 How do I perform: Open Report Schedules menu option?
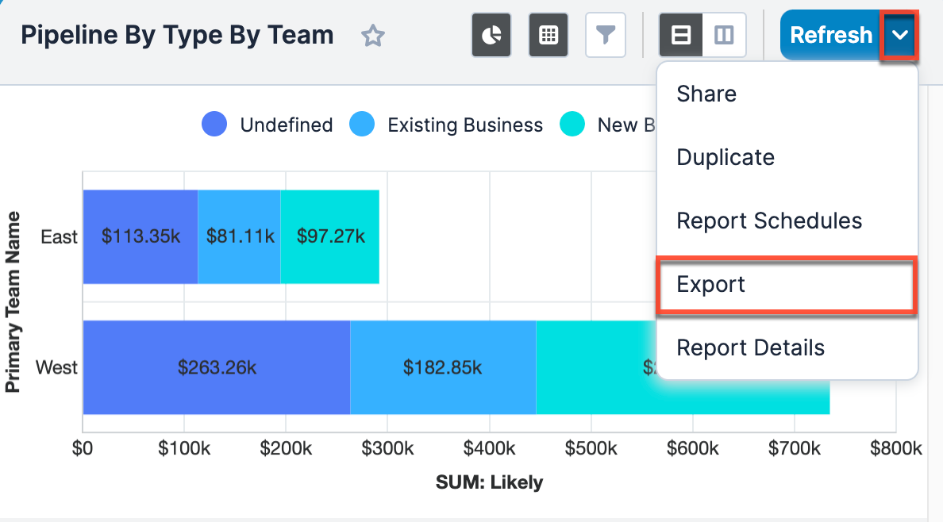point(769,221)
